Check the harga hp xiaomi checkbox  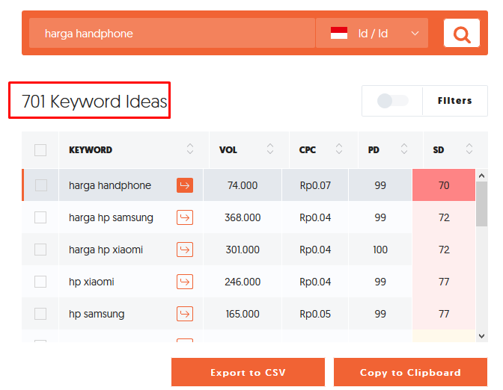point(40,250)
